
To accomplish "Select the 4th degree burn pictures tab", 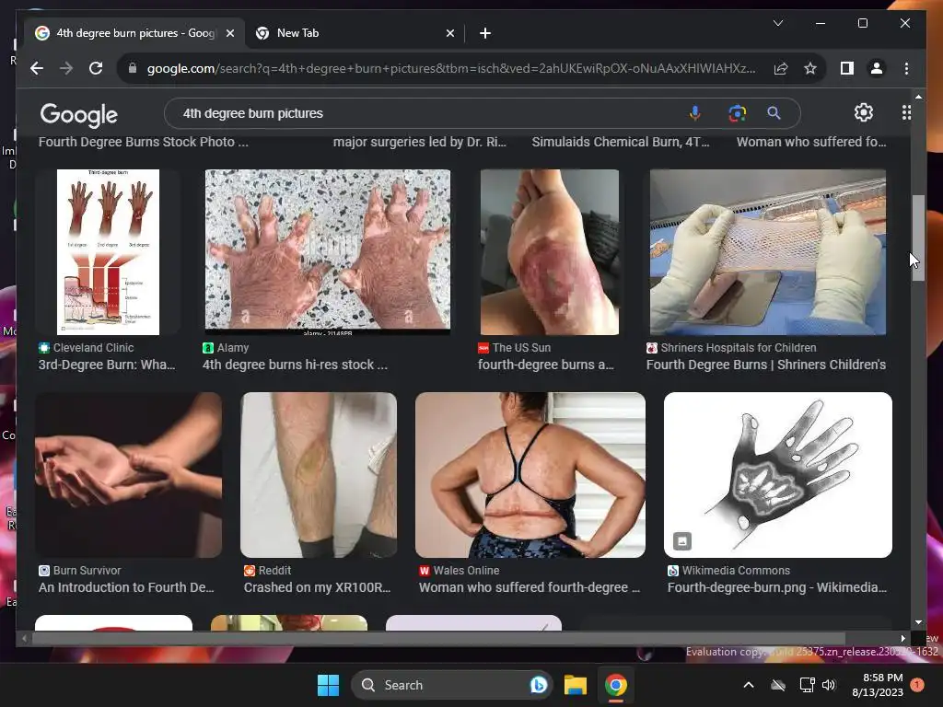I will (x=134, y=34).
